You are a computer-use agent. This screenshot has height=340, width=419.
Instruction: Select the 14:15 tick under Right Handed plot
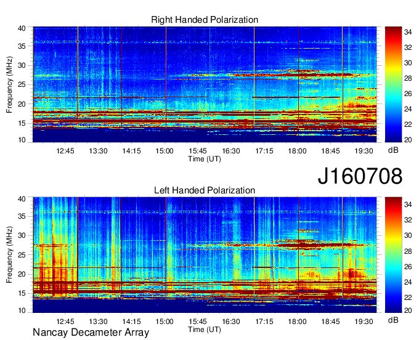[x=131, y=151]
